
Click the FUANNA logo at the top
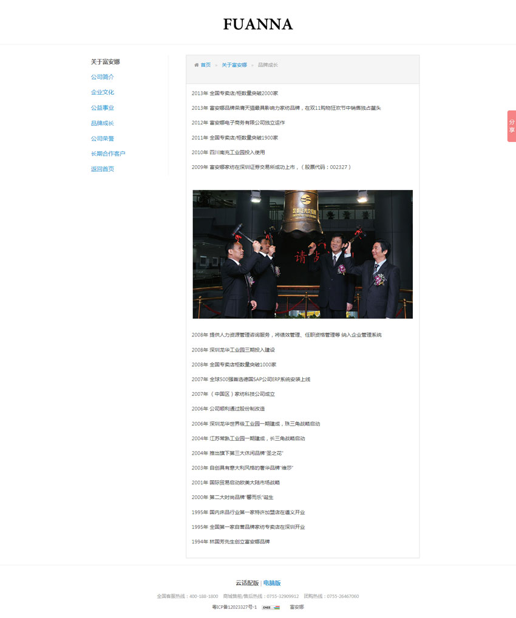258,24
